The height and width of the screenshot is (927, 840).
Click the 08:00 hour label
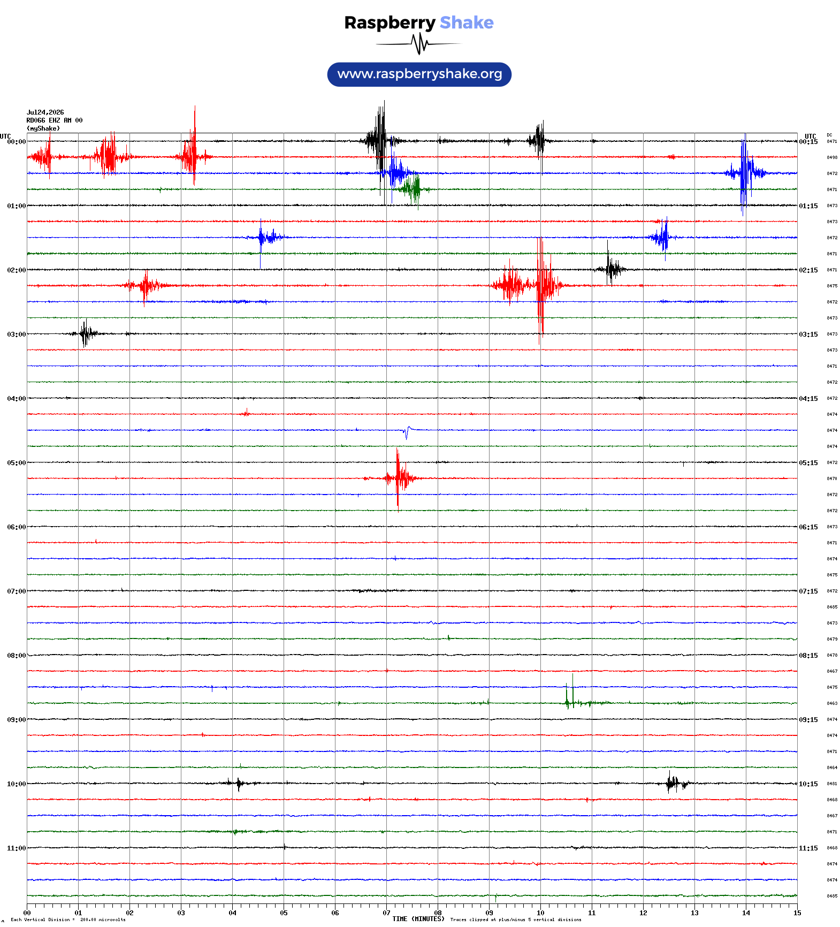coord(17,656)
